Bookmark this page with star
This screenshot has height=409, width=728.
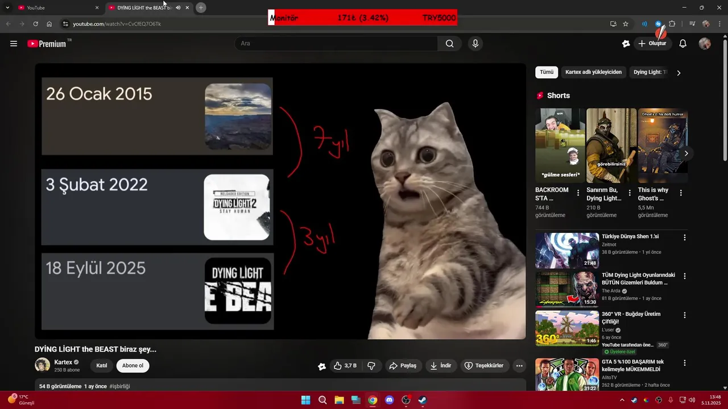(x=626, y=24)
